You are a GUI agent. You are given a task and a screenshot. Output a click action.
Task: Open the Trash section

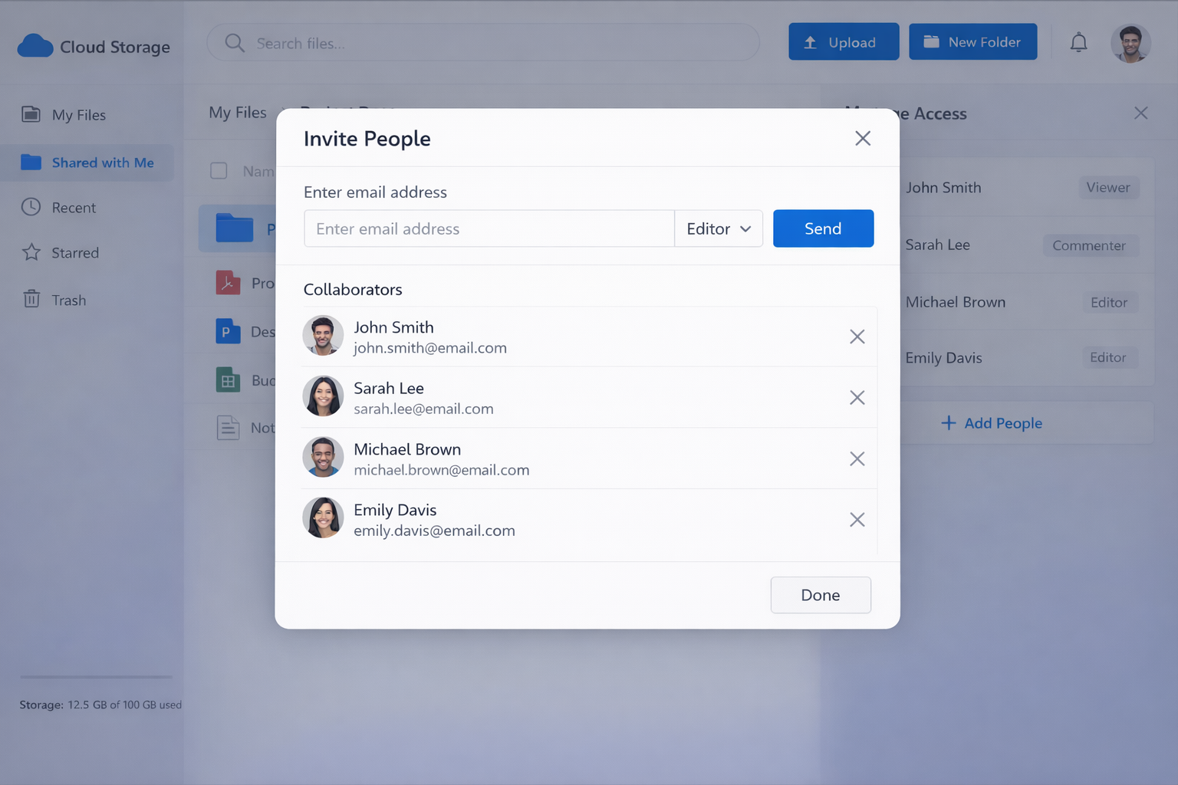pyautogui.click(x=68, y=301)
